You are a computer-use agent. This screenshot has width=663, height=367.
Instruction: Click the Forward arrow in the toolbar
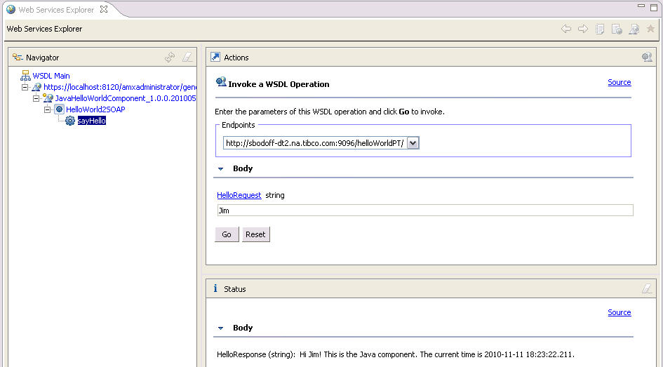click(x=583, y=29)
